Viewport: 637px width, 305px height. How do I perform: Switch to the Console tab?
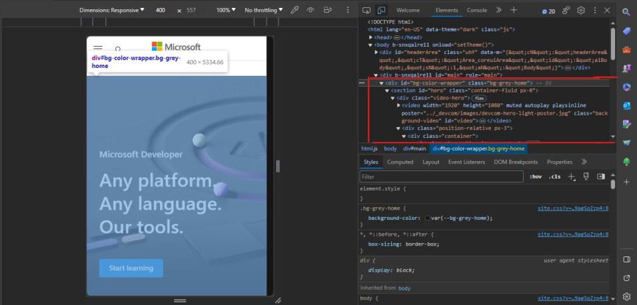(x=476, y=11)
